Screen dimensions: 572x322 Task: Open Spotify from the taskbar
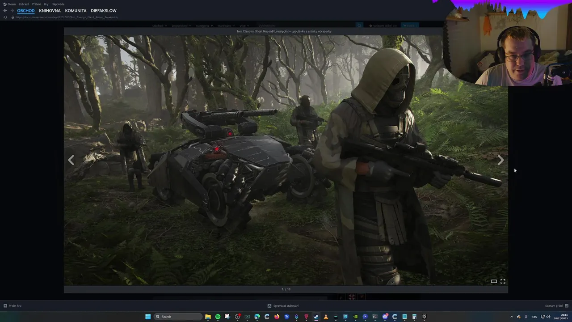(218, 317)
